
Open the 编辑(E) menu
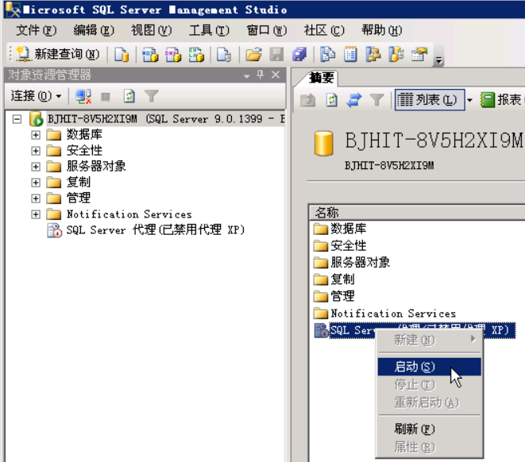[94, 30]
